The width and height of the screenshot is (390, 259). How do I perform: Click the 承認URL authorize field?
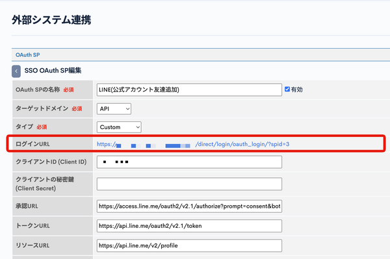click(189, 206)
